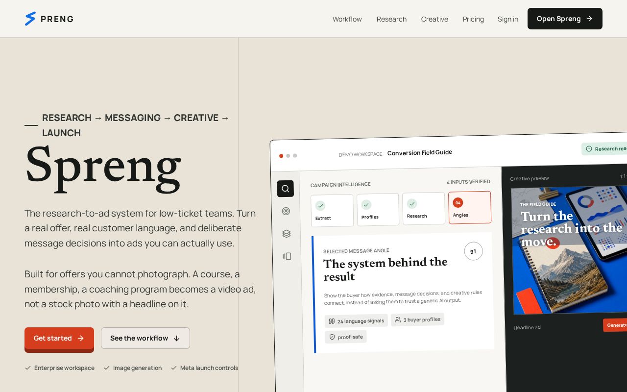Click the Image generation checkmark item
The width and height of the screenshot is (627, 392).
132,368
